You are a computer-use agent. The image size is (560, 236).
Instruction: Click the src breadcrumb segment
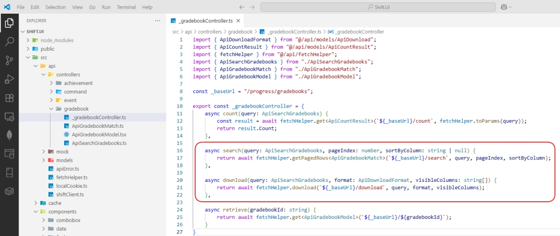click(x=176, y=32)
